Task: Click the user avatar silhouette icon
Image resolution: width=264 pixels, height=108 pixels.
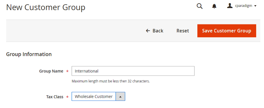Action: click(x=230, y=6)
